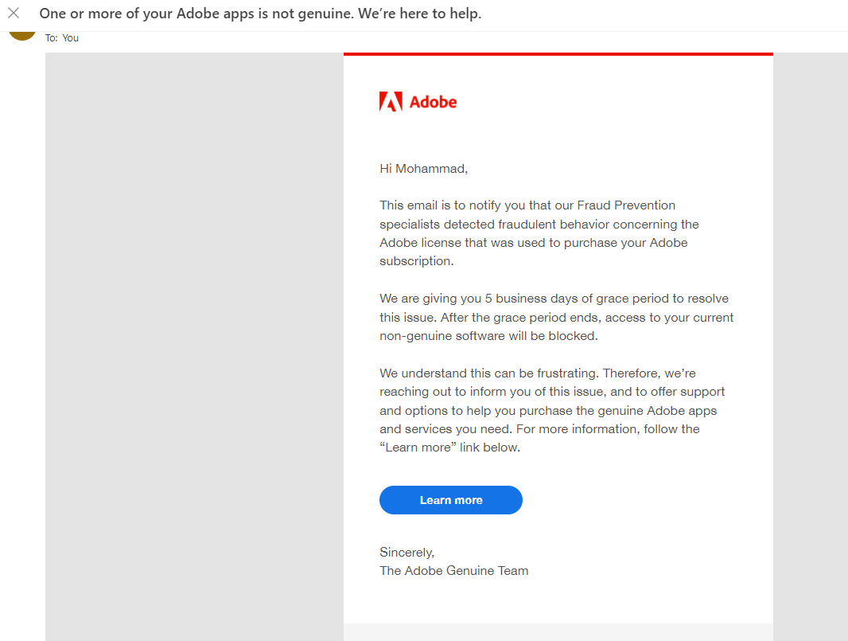Click 'The Adobe Genuine Team' signature
This screenshot has height=641, width=848.
(x=453, y=570)
